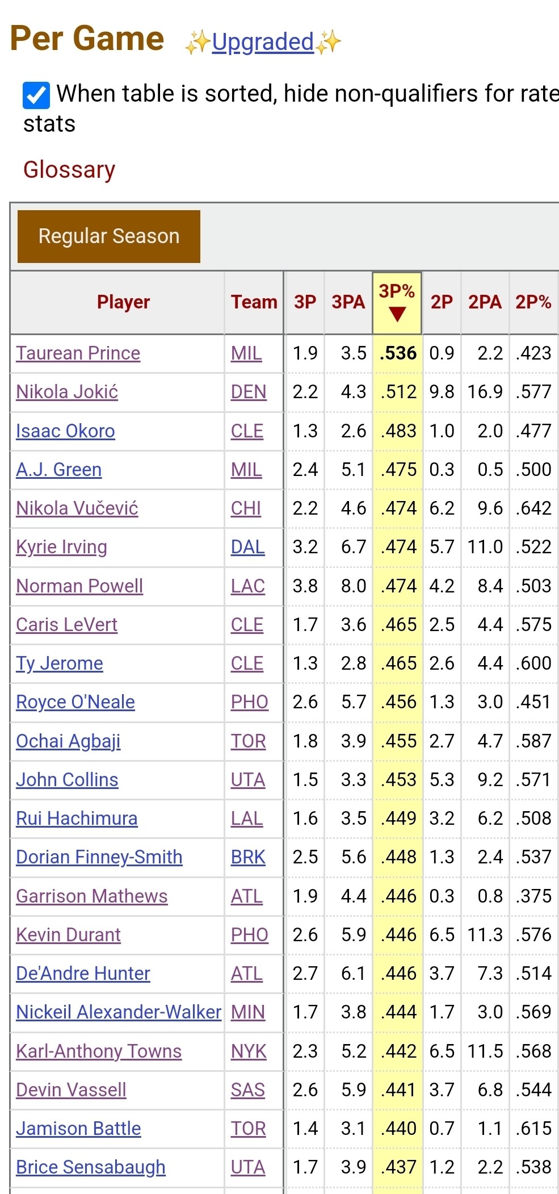Click the DEN team link
Screen dimensions: 559x1194
click(x=248, y=392)
